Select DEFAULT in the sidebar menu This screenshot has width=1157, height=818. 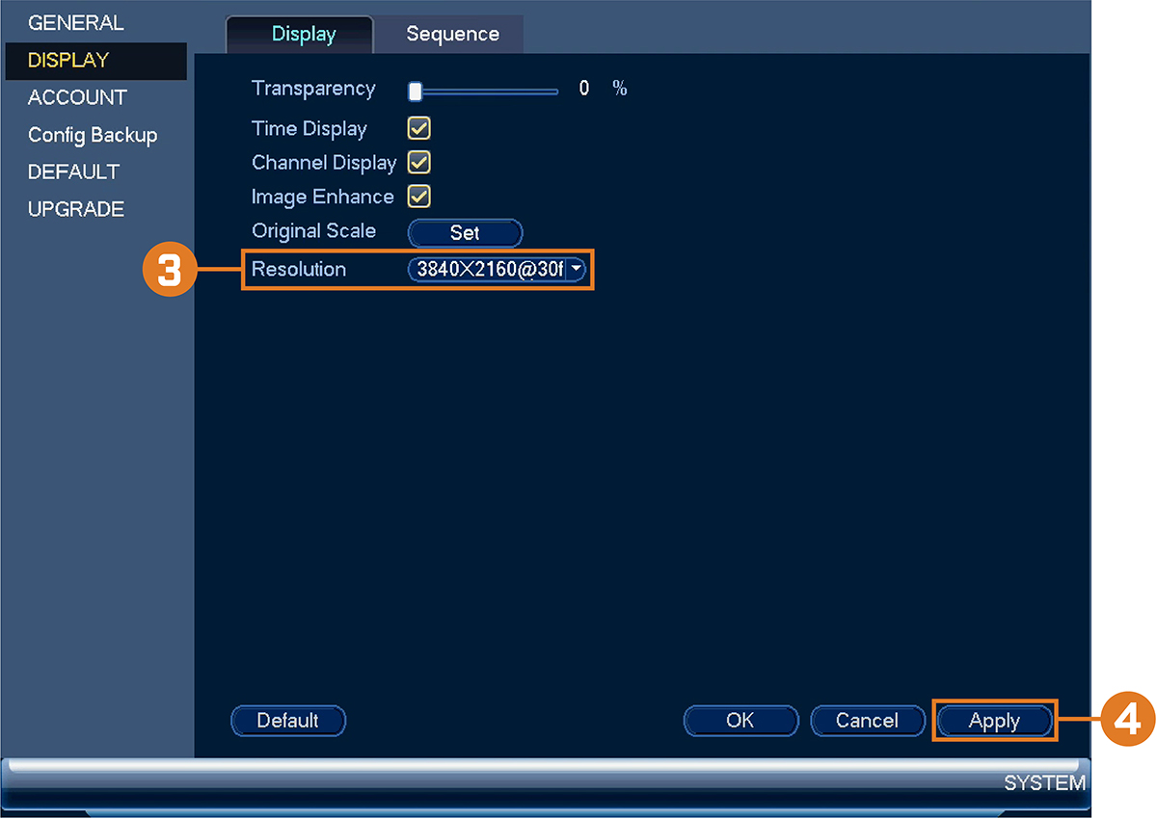point(73,172)
